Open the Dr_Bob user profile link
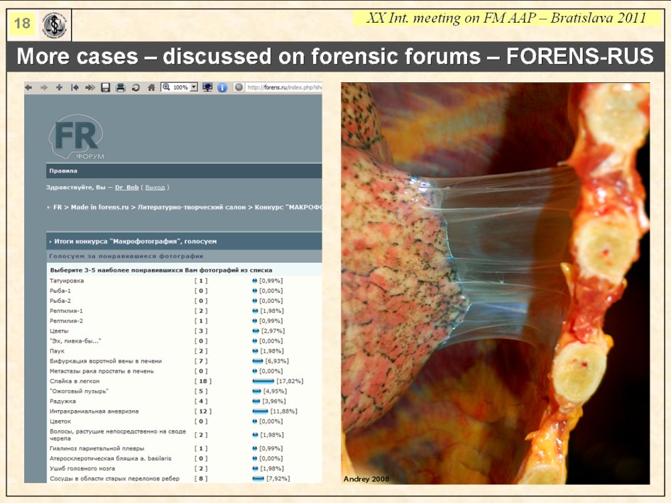 126,187
